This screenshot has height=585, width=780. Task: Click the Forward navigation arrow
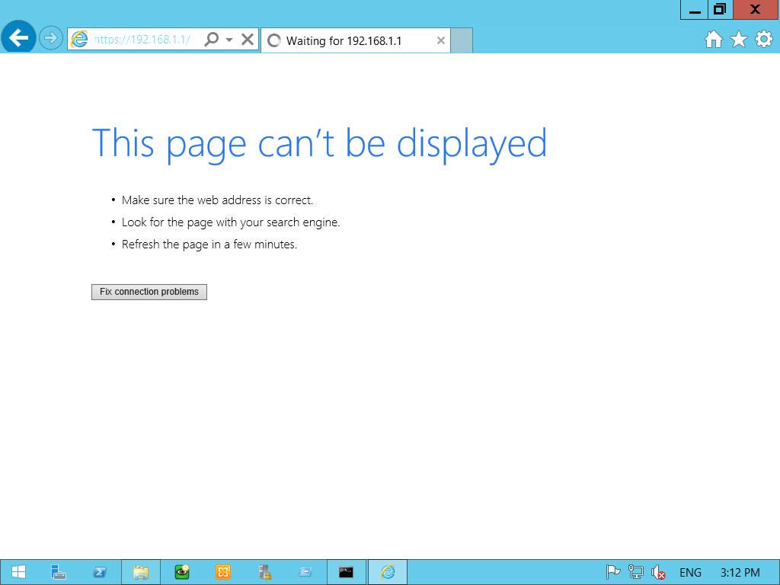click(50, 38)
